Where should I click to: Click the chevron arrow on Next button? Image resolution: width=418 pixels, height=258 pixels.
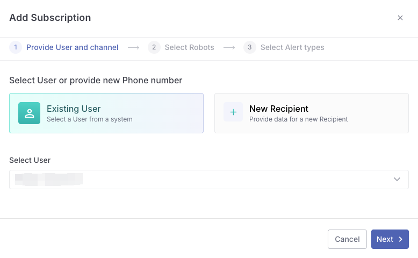click(400, 239)
